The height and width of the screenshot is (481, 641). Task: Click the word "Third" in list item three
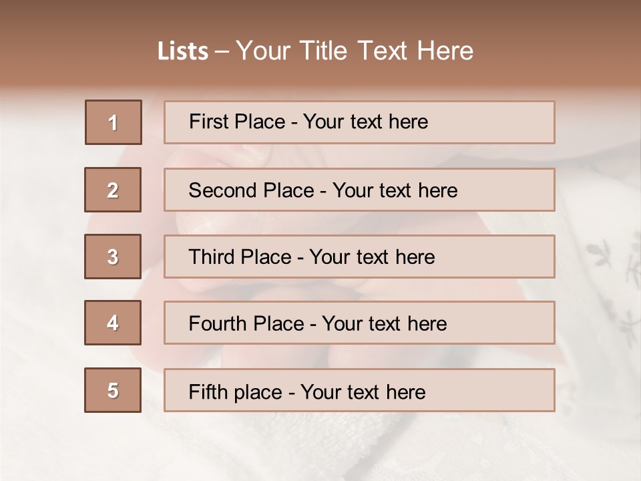tap(212, 257)
